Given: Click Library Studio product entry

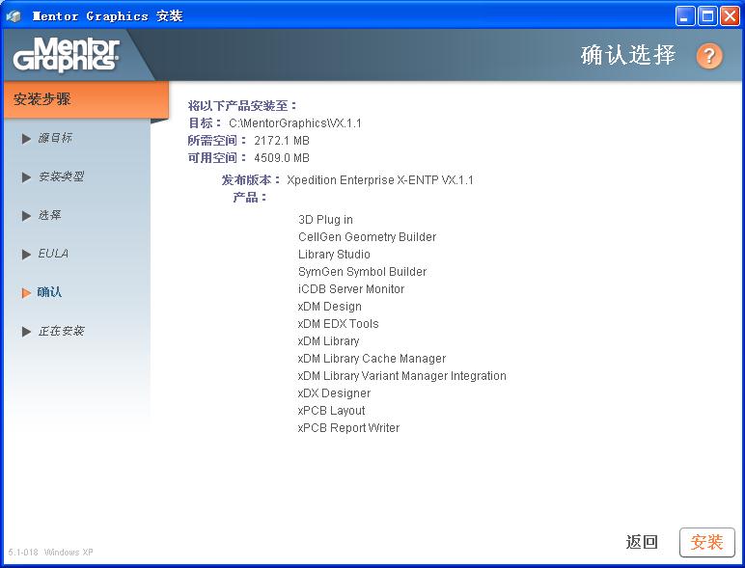Looking at the screenshot, I should click(334, 254).
